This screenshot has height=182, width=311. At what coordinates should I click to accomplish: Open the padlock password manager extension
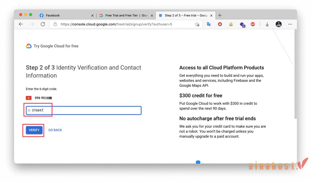click(231, 24)
